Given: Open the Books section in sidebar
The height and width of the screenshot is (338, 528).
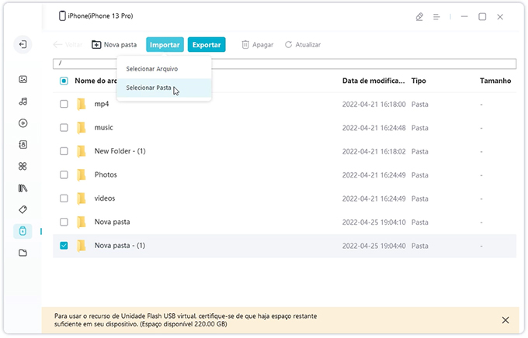Looking at the screenshot, I should pos(23,188).
